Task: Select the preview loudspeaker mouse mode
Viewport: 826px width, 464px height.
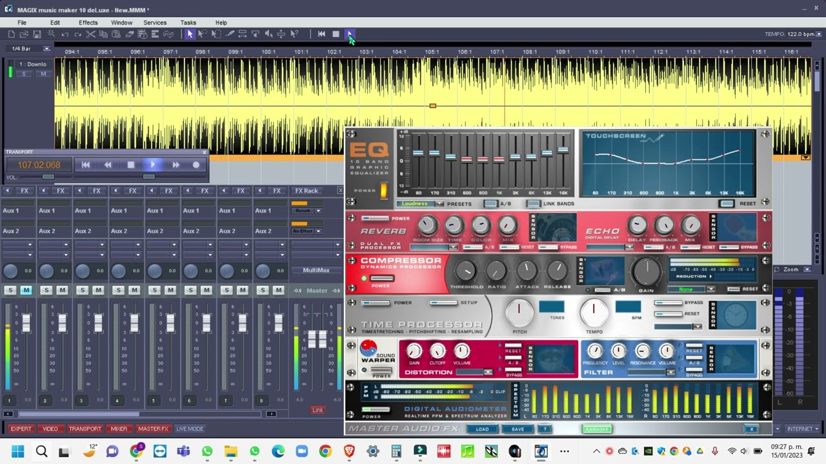Action: coord(268,34)
